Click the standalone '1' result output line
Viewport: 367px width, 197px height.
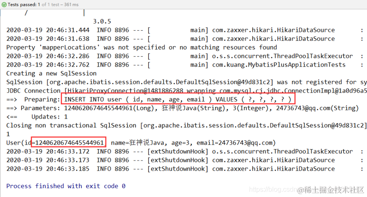tap(8, 134)
